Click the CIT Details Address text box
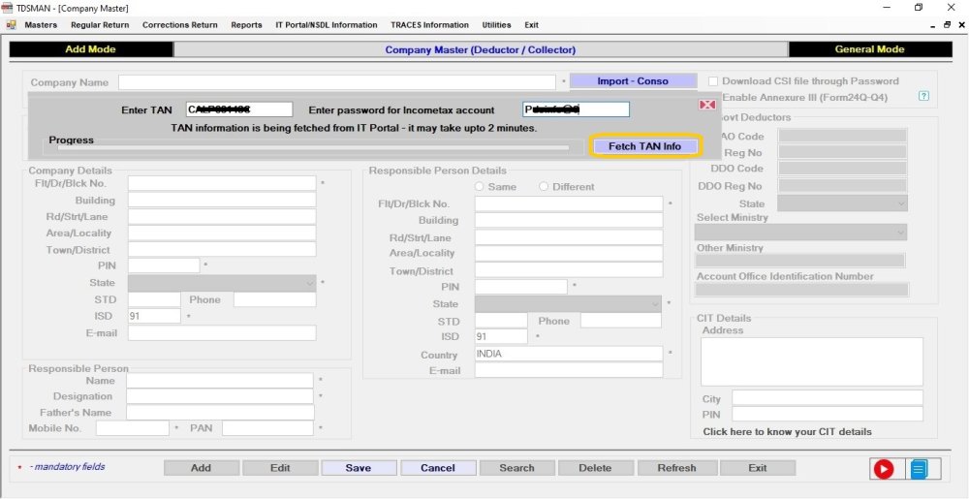Viewport: 969px width, 499px height. (812, 362)
